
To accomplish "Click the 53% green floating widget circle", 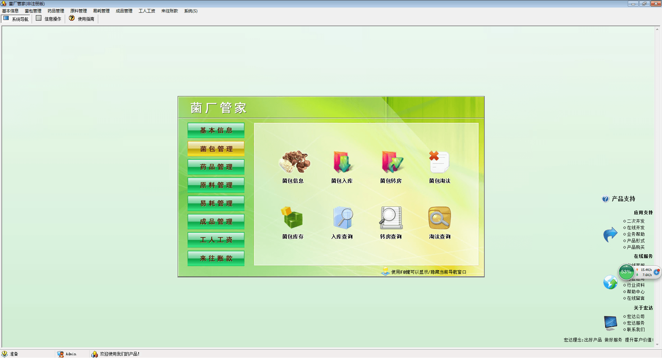I will 626,272.
